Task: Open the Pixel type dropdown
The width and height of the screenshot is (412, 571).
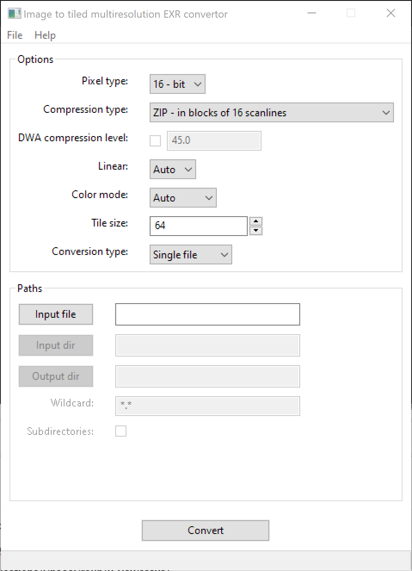Action: [x=178, y=84]
